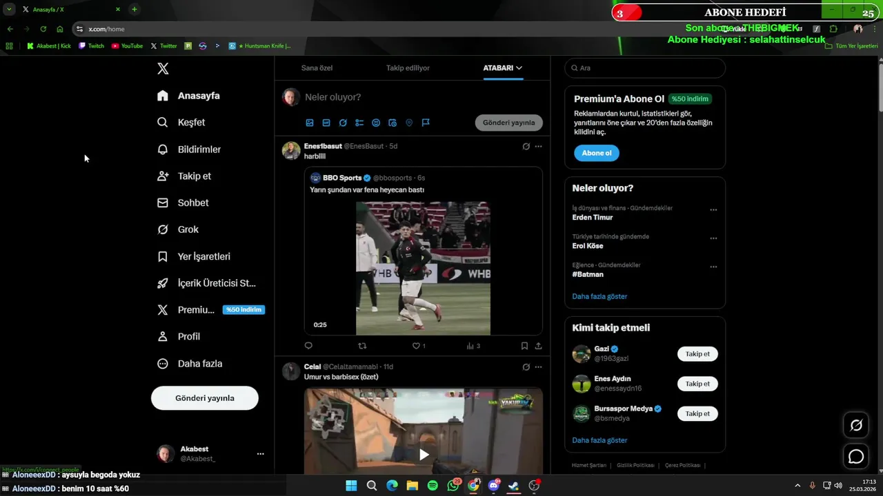Add a GIF to the post
Screen dimensions: 883x496
coord(326,123)
